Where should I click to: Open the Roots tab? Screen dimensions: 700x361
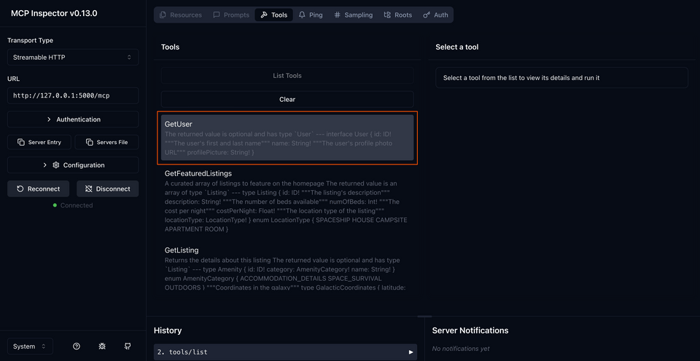[398, 15]
